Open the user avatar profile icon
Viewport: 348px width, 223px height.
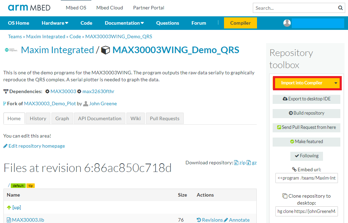(x=287, y=23)
